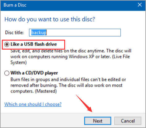Click inside the Disc title input field

75,33
